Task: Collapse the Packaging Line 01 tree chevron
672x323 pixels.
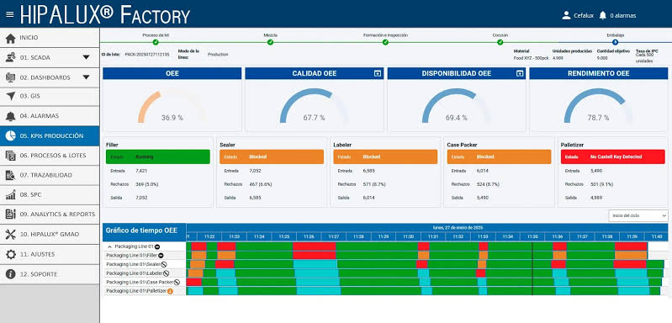Action: pyautogui.click(x=108, y=246)
